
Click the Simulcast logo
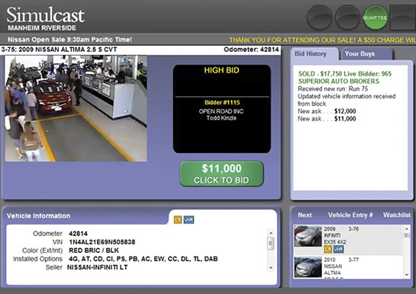pos(45,15)
